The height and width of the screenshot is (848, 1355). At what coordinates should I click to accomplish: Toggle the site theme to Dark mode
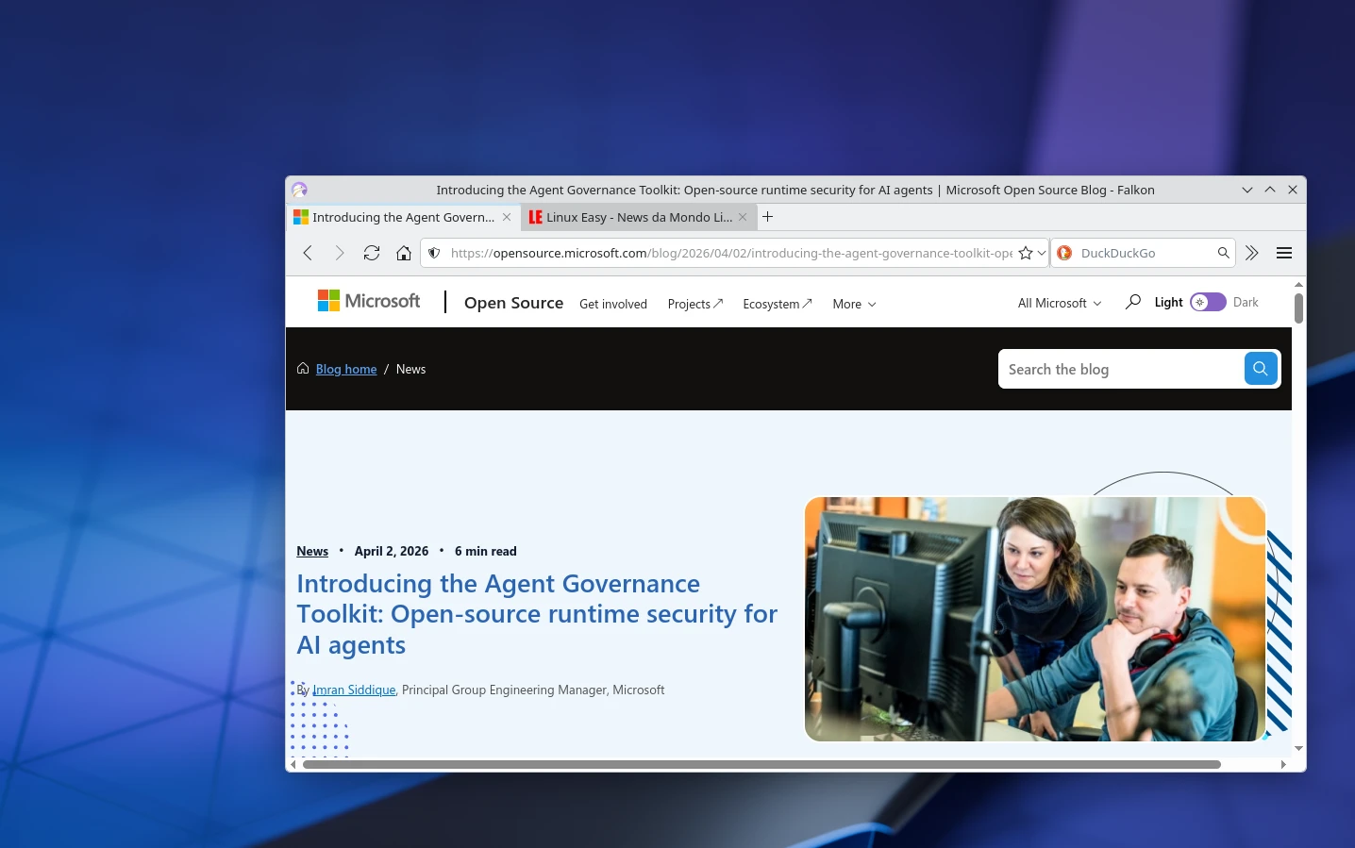click(1207, 302)
